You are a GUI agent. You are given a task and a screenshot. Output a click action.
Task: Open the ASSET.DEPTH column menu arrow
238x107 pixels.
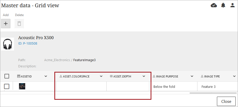(x=144, y=76)
